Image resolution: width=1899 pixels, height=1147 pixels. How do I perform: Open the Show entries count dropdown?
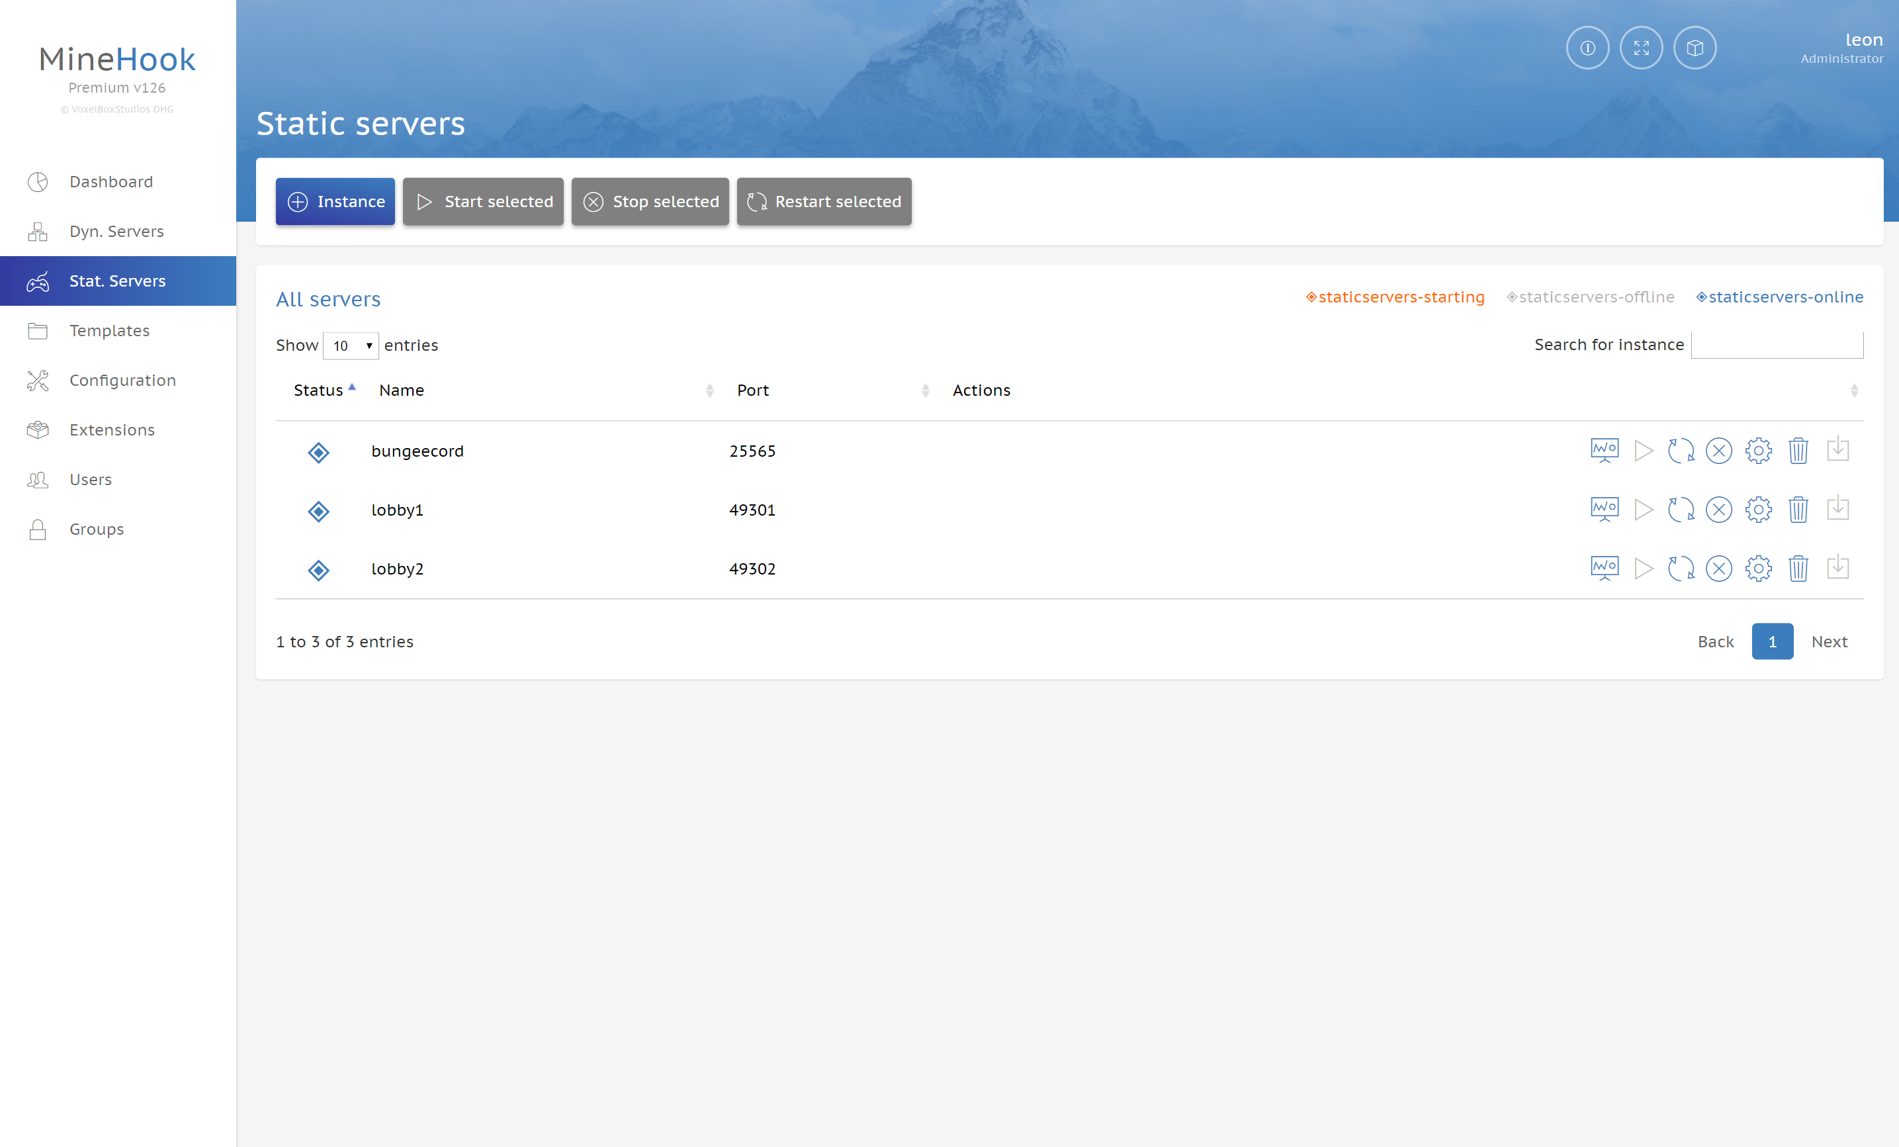(351, 345)
